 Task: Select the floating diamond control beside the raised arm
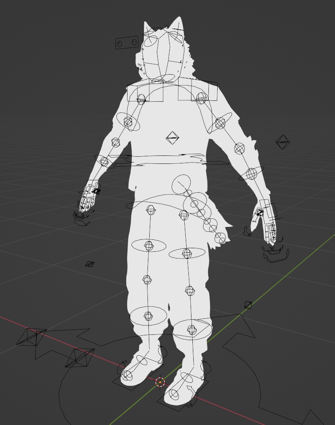click(x=283, y=143)
